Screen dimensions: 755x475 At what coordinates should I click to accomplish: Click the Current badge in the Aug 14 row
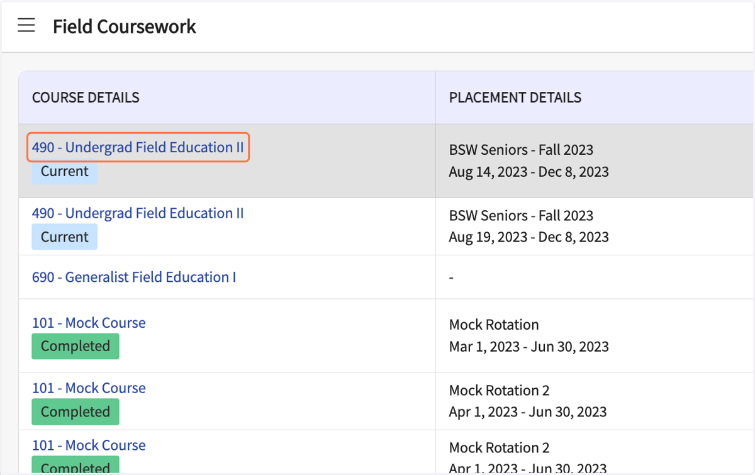(65, 171)
